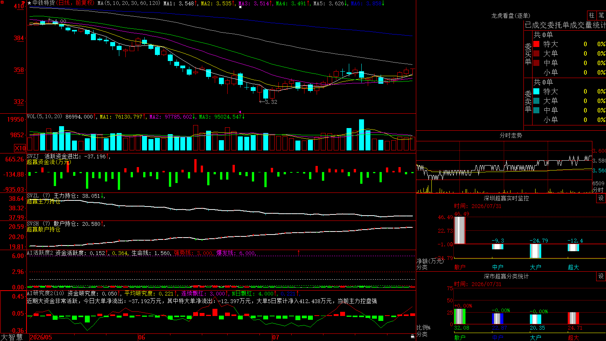The height and width of the screenshot is (341, 606).
Task: Click the dark red 大单 buy-order swatch
Action: [x=536, y=53]
